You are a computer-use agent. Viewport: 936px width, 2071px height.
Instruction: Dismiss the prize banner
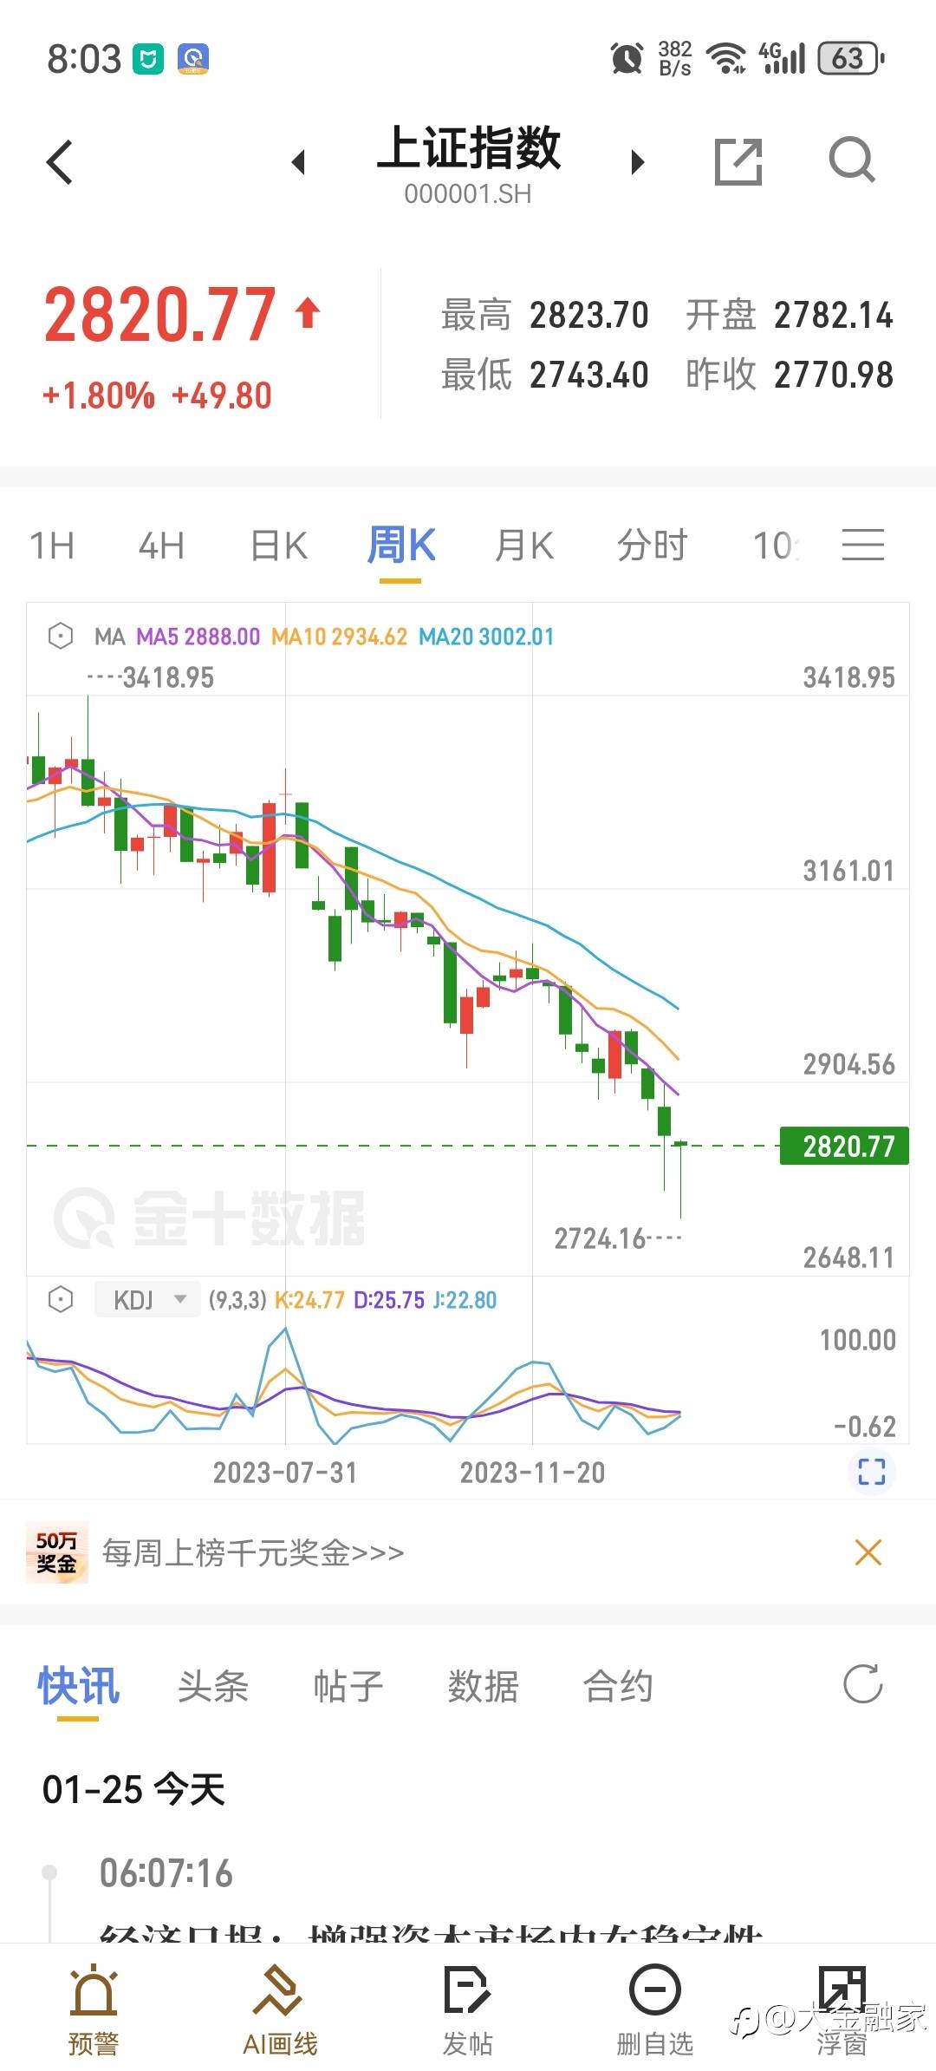tap(868, 1552)
